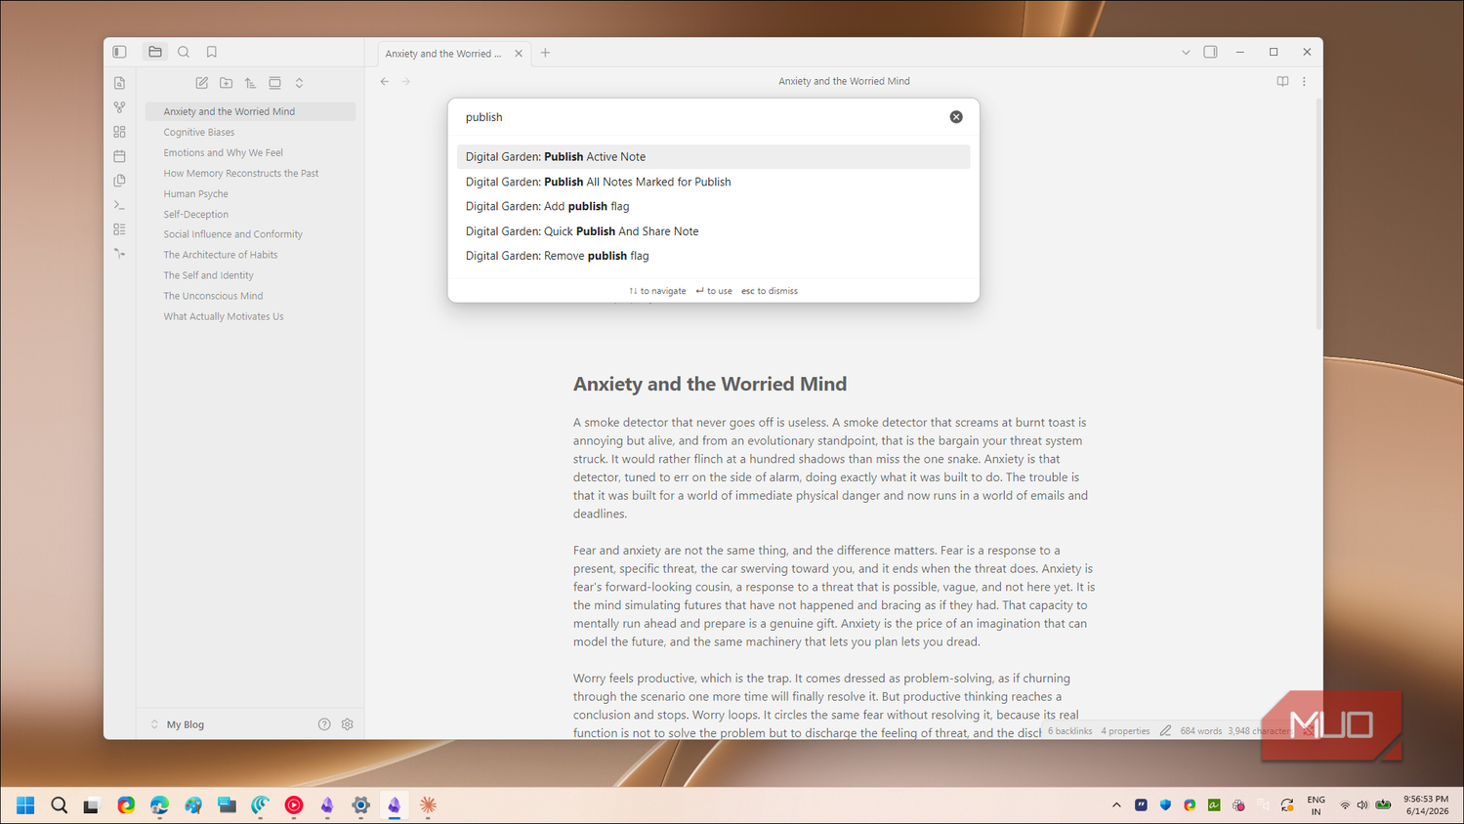Open command palette ribbon icon
The image size is (1464, 824).
click(x=119, y=205)
